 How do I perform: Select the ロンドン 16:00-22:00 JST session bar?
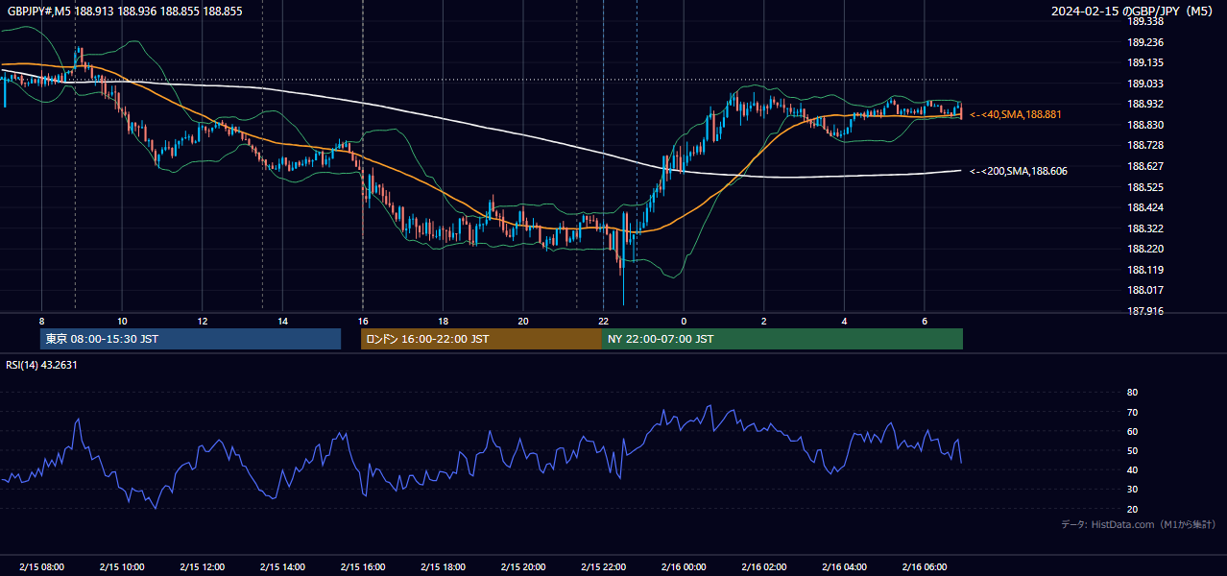pyautogui.click(x=481, y=339)
